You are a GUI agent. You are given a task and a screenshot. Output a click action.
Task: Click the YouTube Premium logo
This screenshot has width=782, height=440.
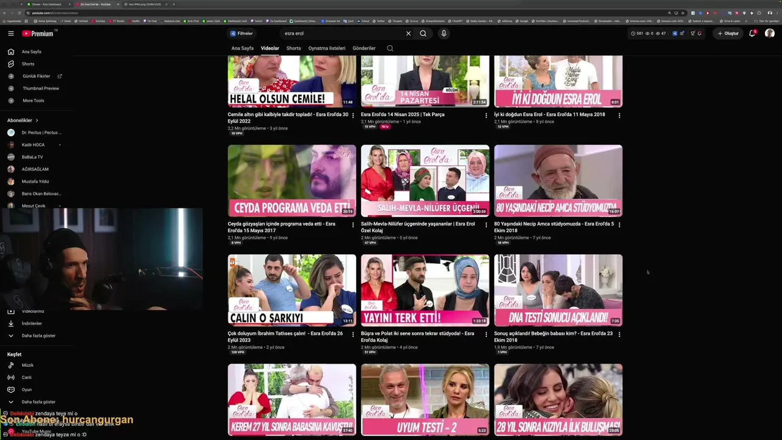click(x=38, y=34)
